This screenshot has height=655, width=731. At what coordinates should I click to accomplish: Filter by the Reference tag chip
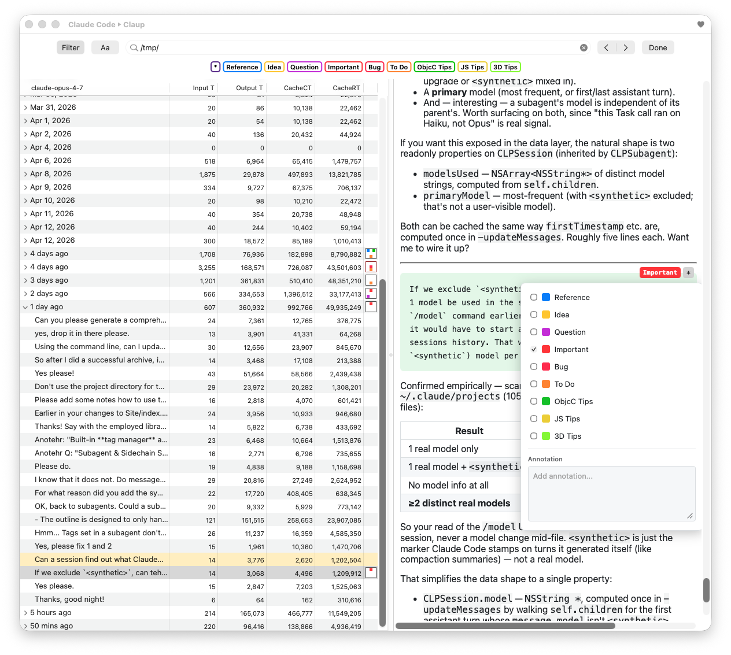coord(242,67)
